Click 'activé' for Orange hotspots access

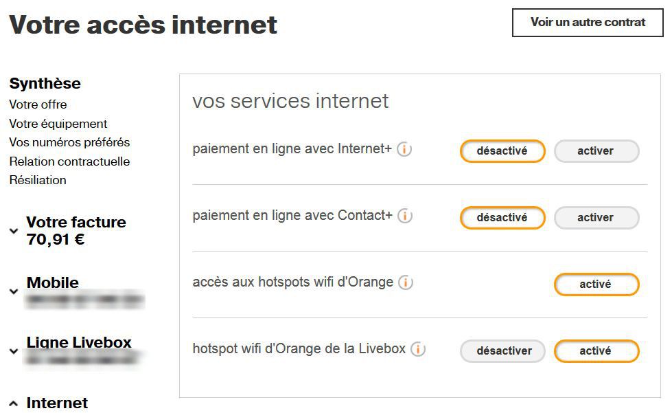coord(596,284)
